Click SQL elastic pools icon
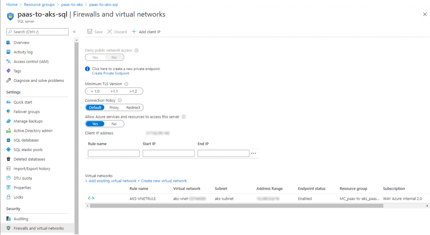430x235 pixels. point(8,149)
